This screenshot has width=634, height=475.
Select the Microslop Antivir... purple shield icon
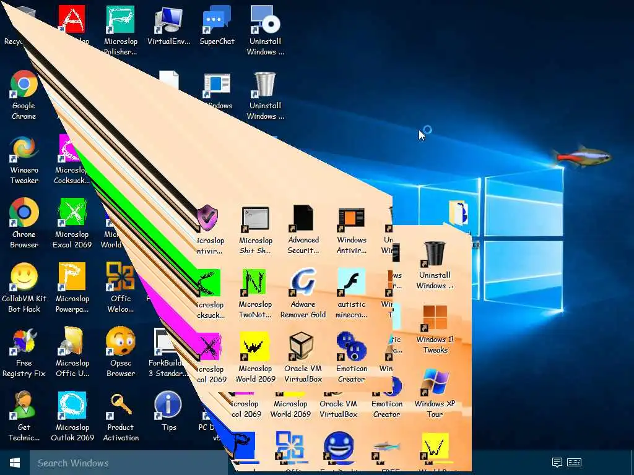click(x=208, y=218)
